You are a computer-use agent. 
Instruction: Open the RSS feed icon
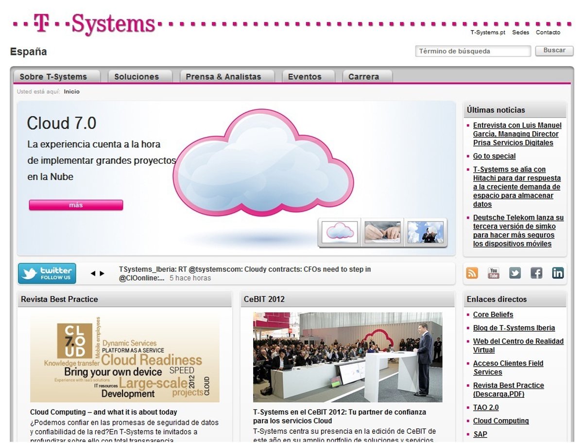pyautogui.click(x=472, y=273)
